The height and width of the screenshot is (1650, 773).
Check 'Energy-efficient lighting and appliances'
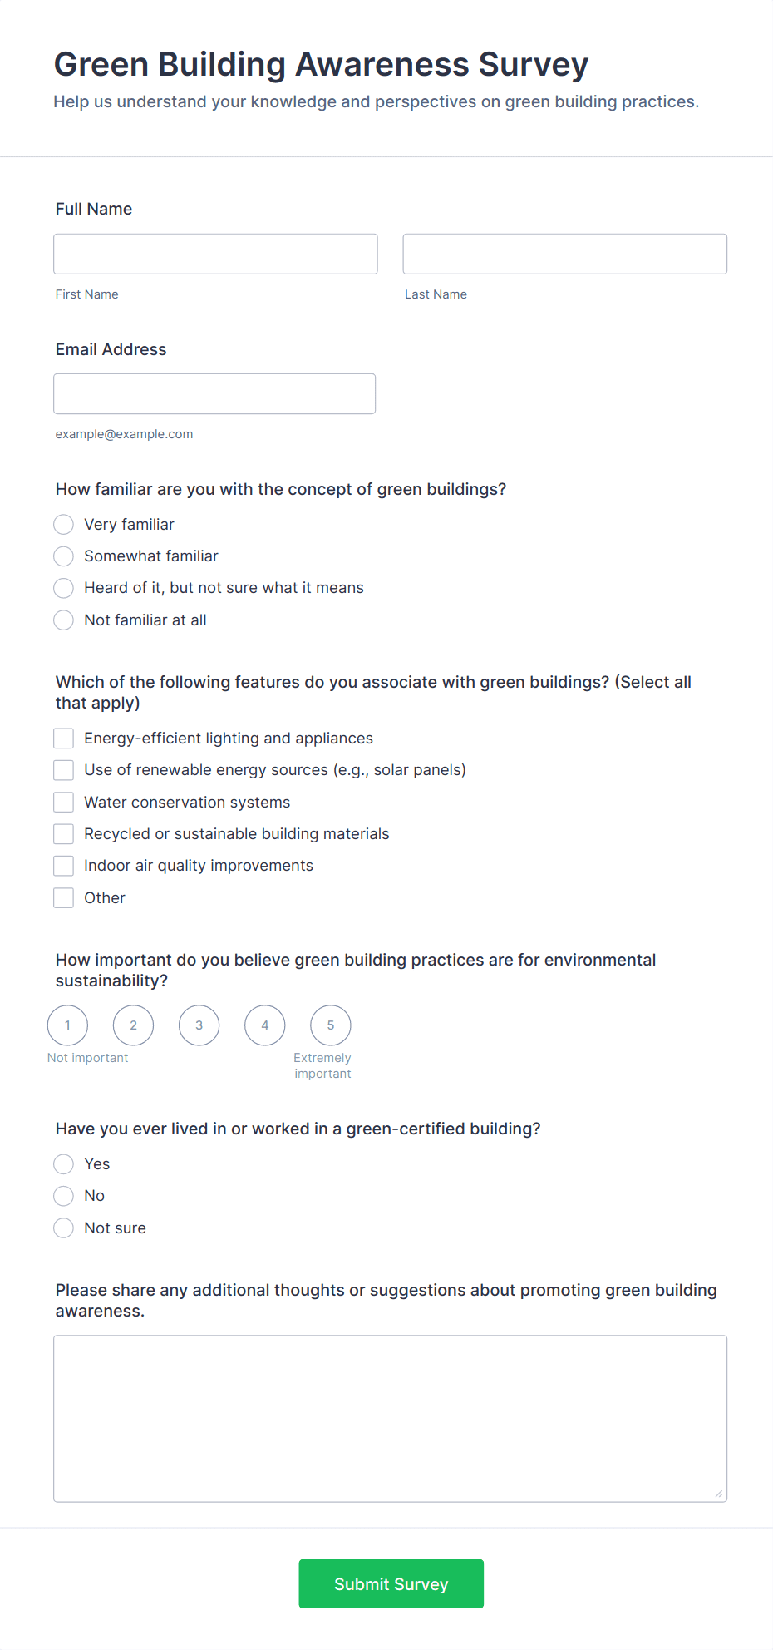pyautogui.click(x=63, y=738)
